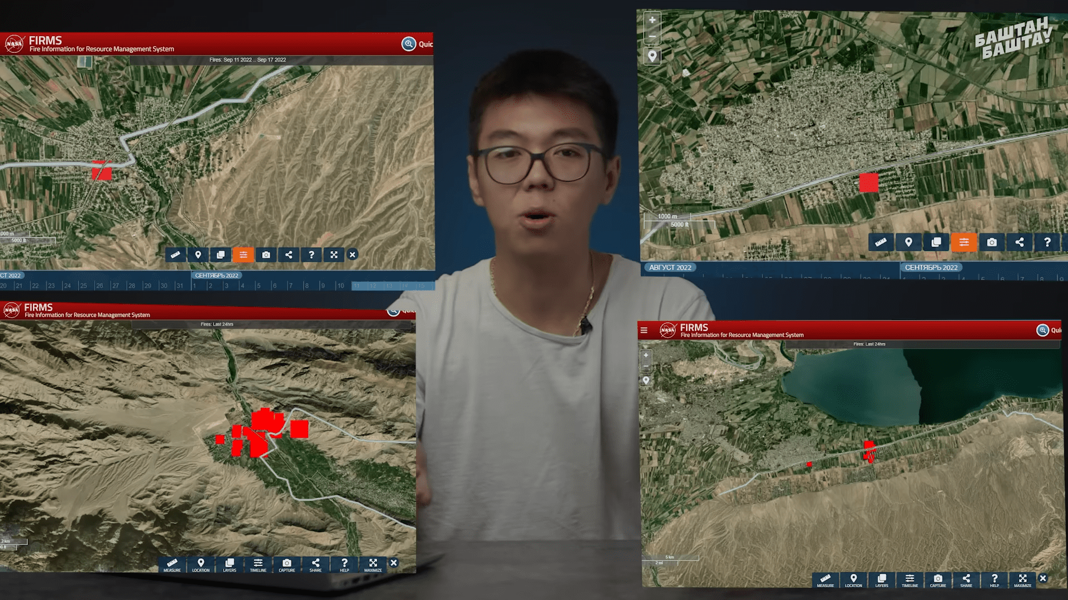Image resolution: width=1068 pixels, height=600 pixels.
Task: Toggle TIMELINE in bottom-right FIRMS window
Action: (x=910, y=580)
